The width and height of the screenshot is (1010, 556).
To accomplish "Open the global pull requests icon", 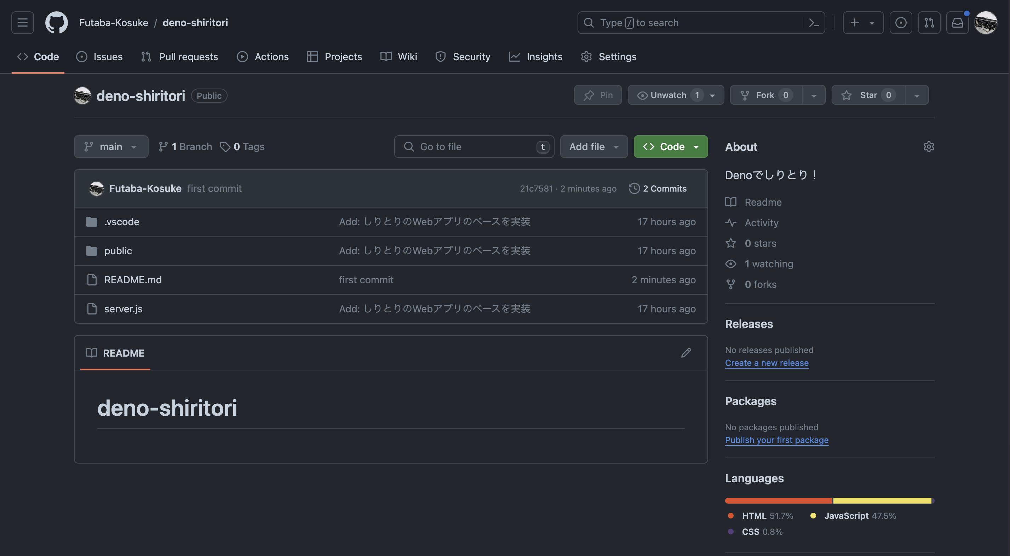I will pyautogui.click(x=929, y=23).
